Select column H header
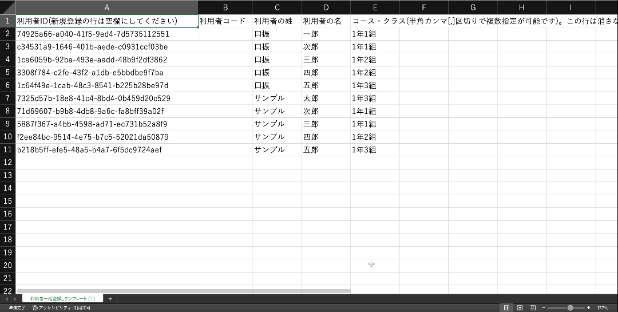Viewport: 618px width, 312px height. coord(521,7)
